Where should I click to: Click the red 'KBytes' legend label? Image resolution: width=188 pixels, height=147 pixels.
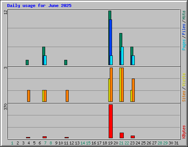point(184,132)
